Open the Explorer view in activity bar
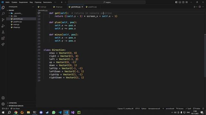Viewport: 206px width, 115px height. click(x=3, y=8)
